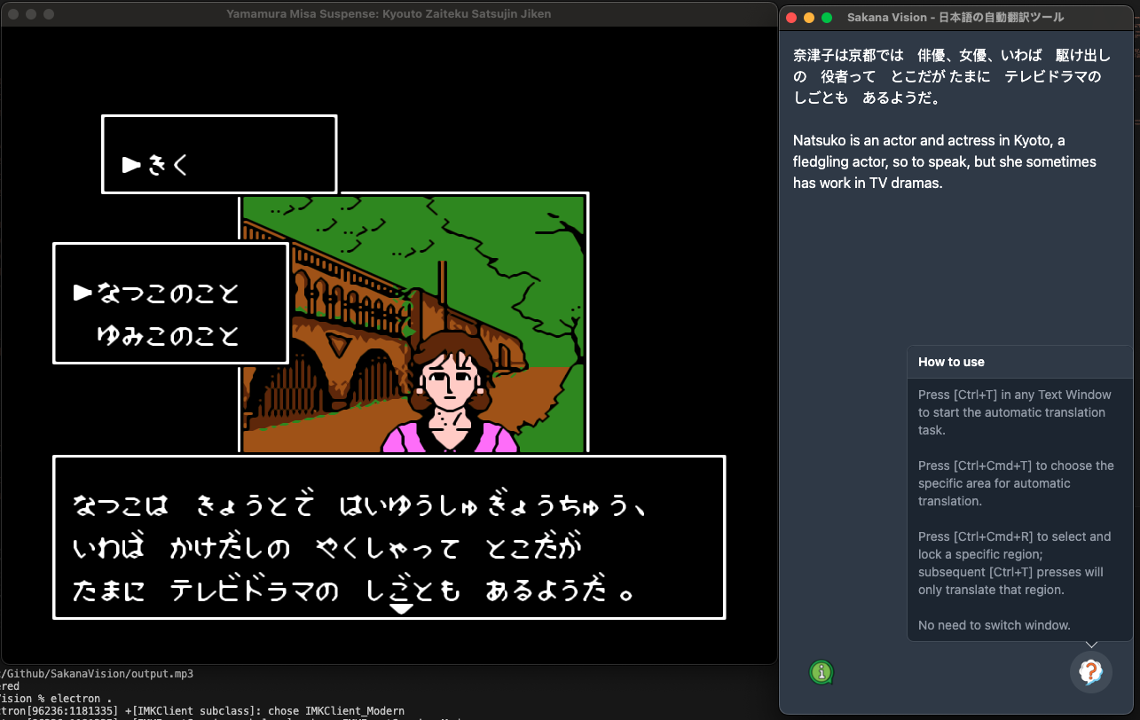Click the 'How to use' heading
This screenshot has width=1140, height=720.
[x=951, y=362]
